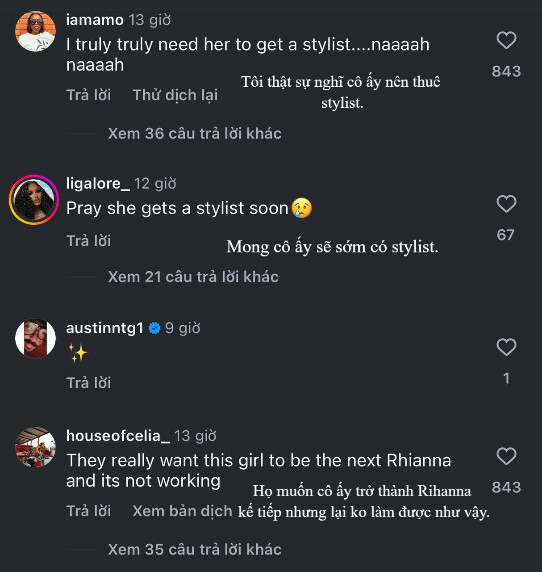
Task: Like ligalore_'s comment with heart icon
Action: point(506,204)
